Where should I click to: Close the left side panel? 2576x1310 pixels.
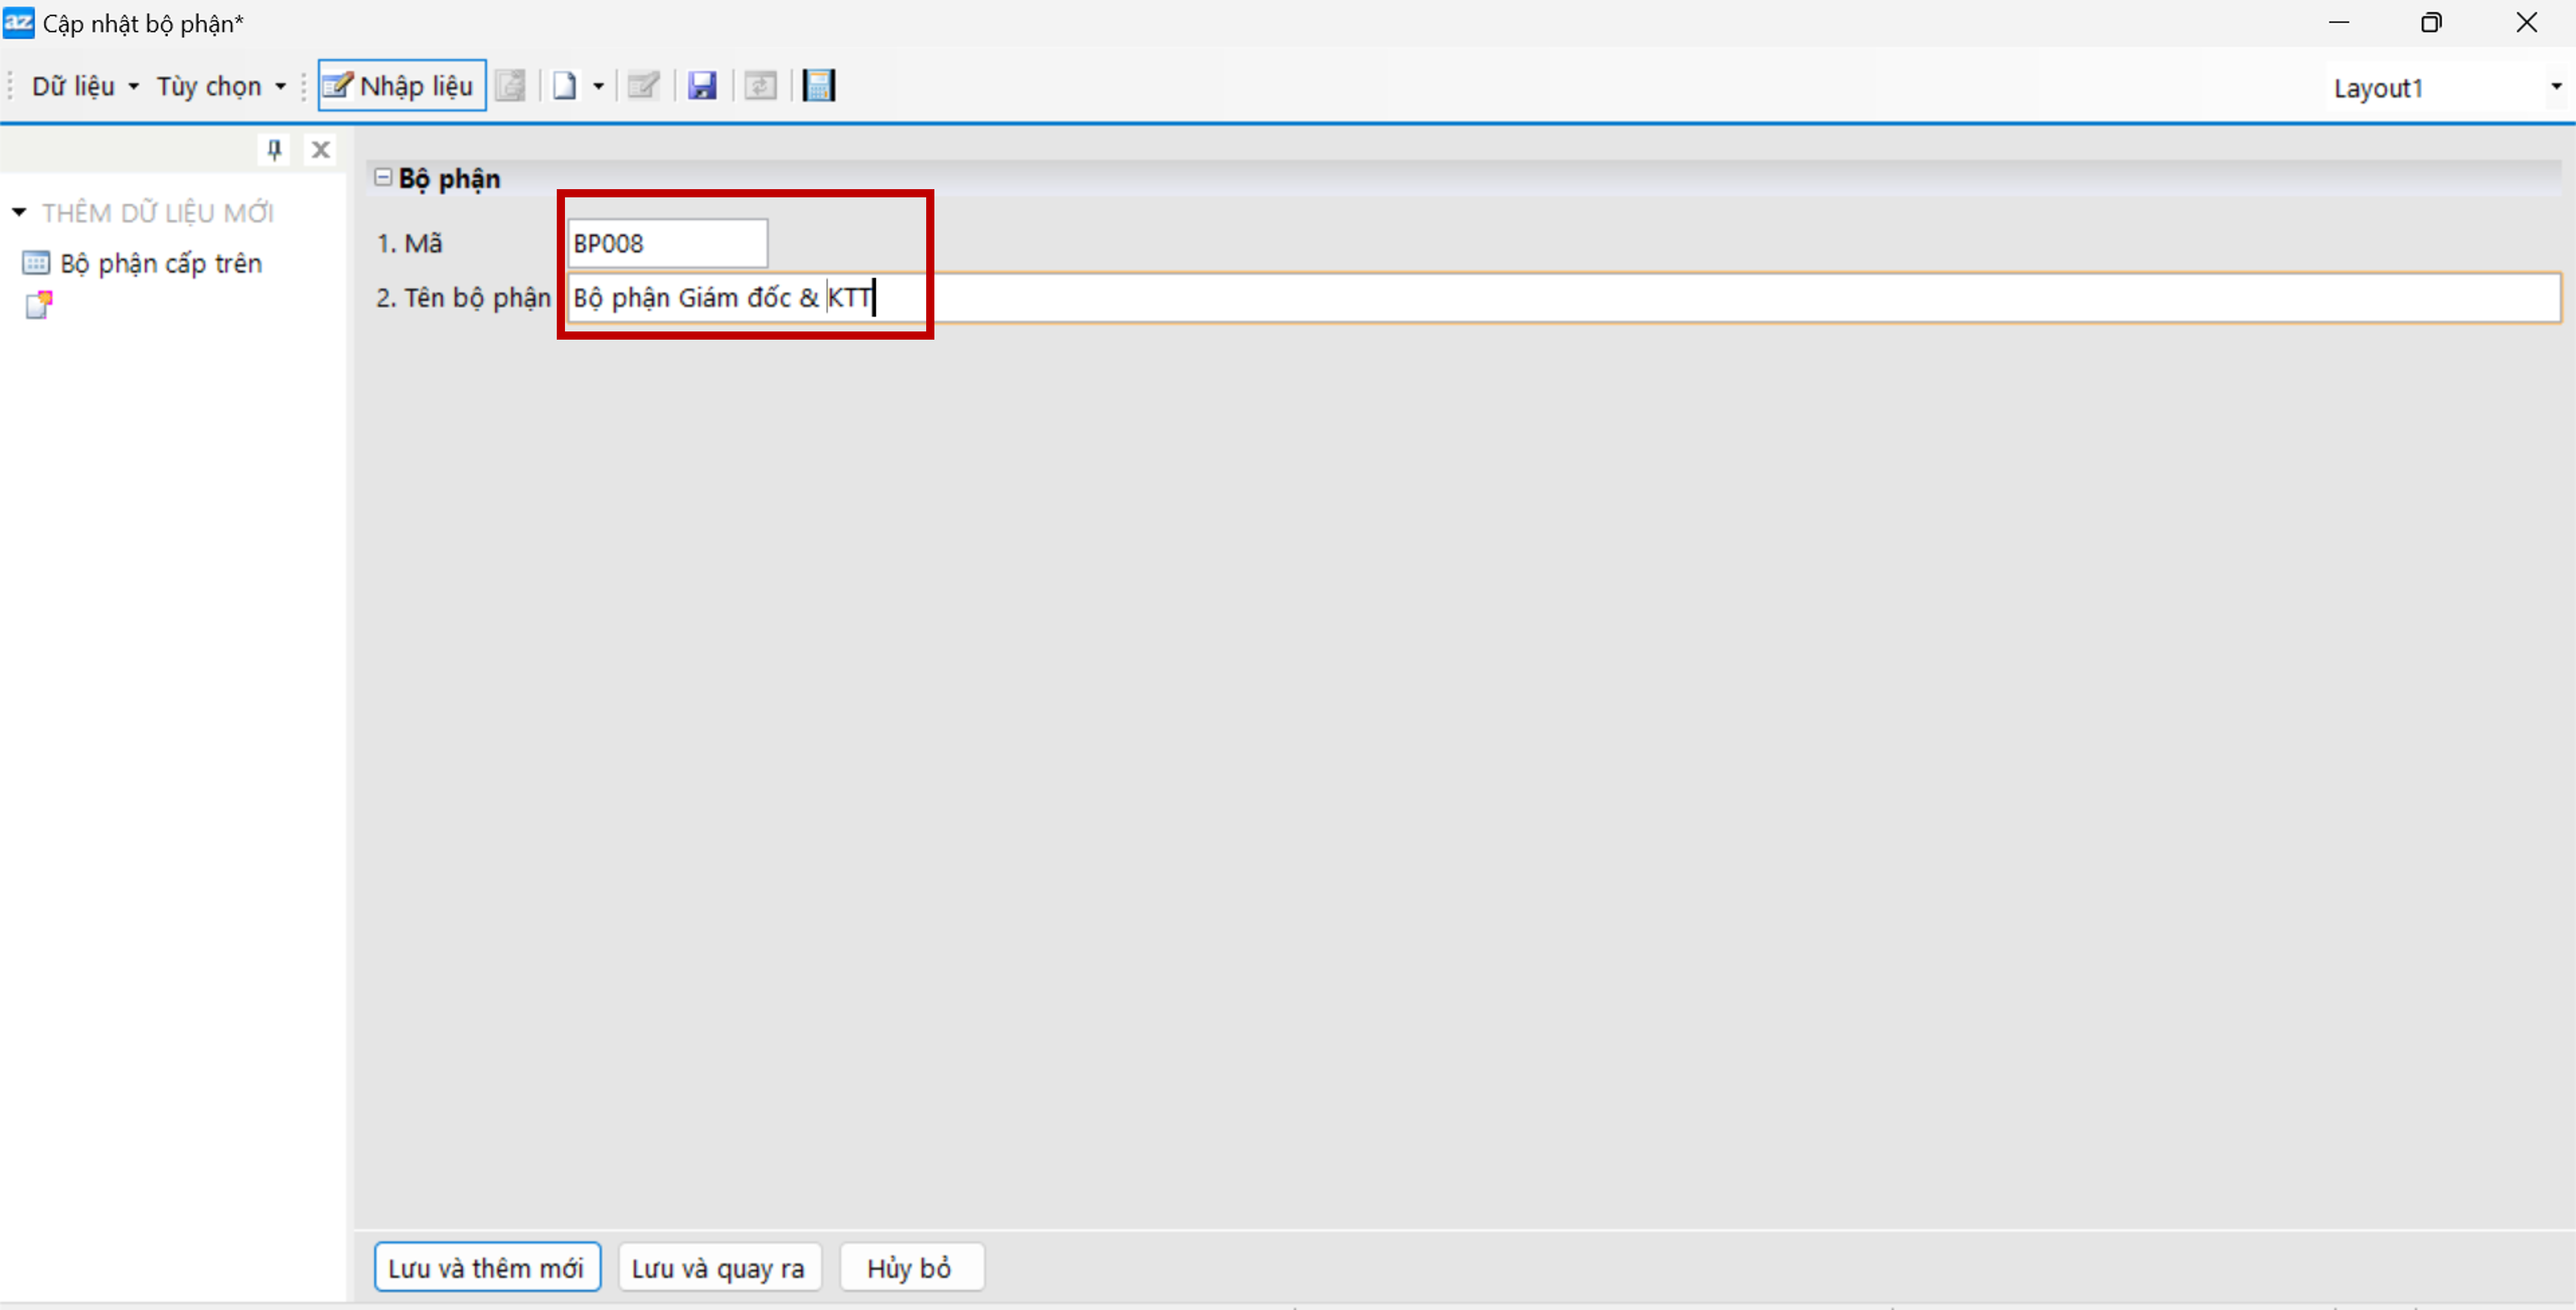click(x=320, y=149)
